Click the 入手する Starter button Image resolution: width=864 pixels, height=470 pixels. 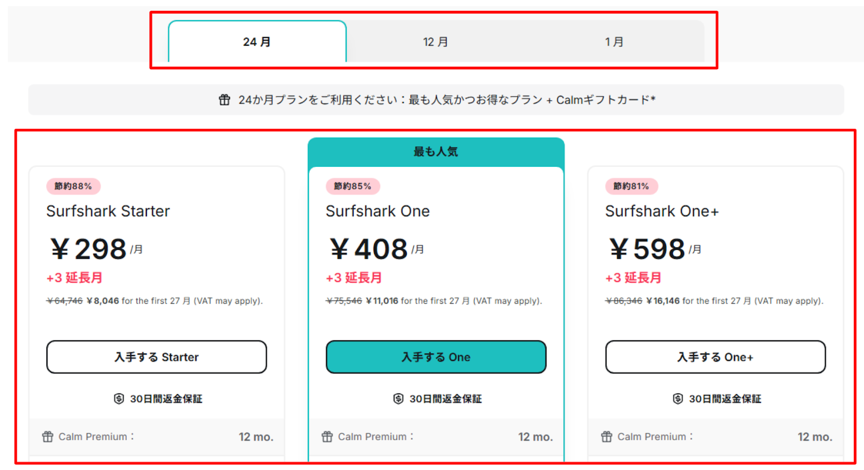click(157, 357)
